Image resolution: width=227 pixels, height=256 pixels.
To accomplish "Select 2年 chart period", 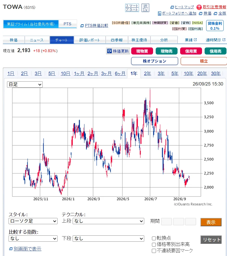I will pos(148,74).
